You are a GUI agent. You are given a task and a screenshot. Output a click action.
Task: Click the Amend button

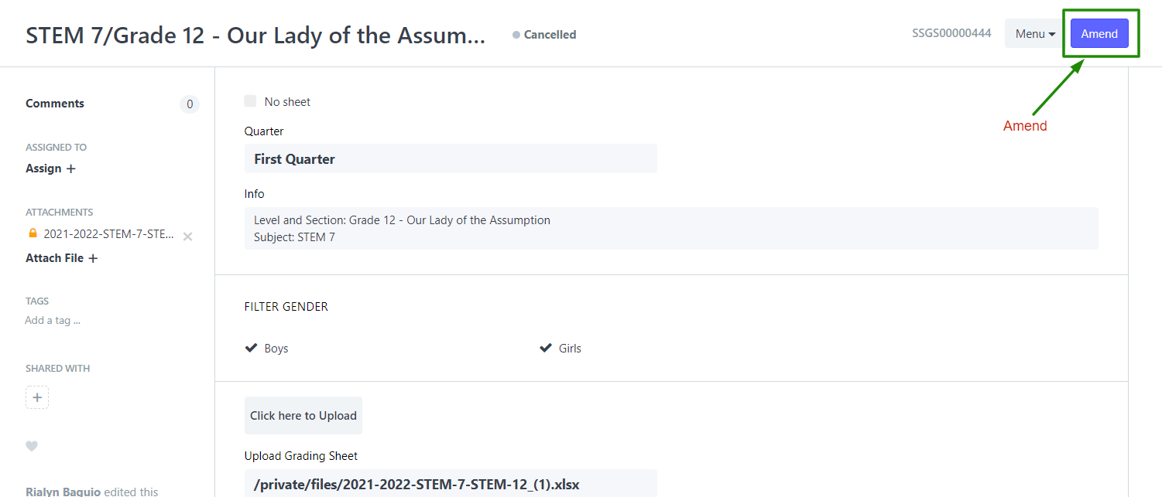[1099, 34]
